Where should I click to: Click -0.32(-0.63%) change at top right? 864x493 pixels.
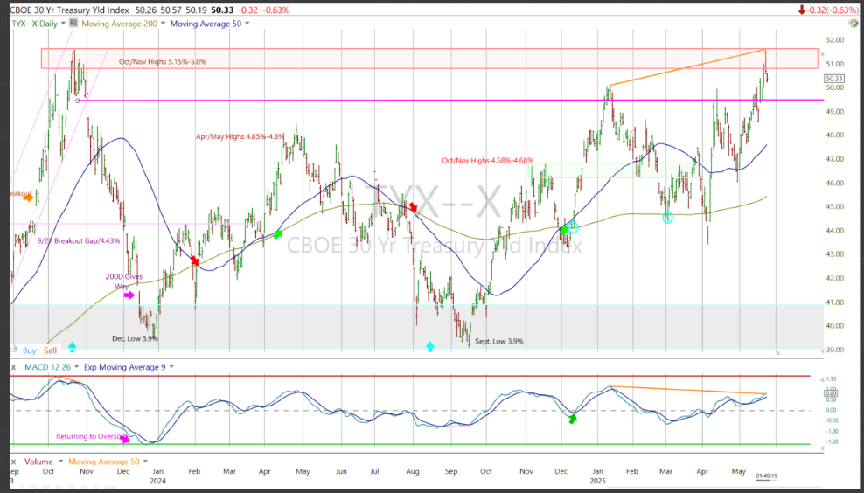click(x=832, y=10)
